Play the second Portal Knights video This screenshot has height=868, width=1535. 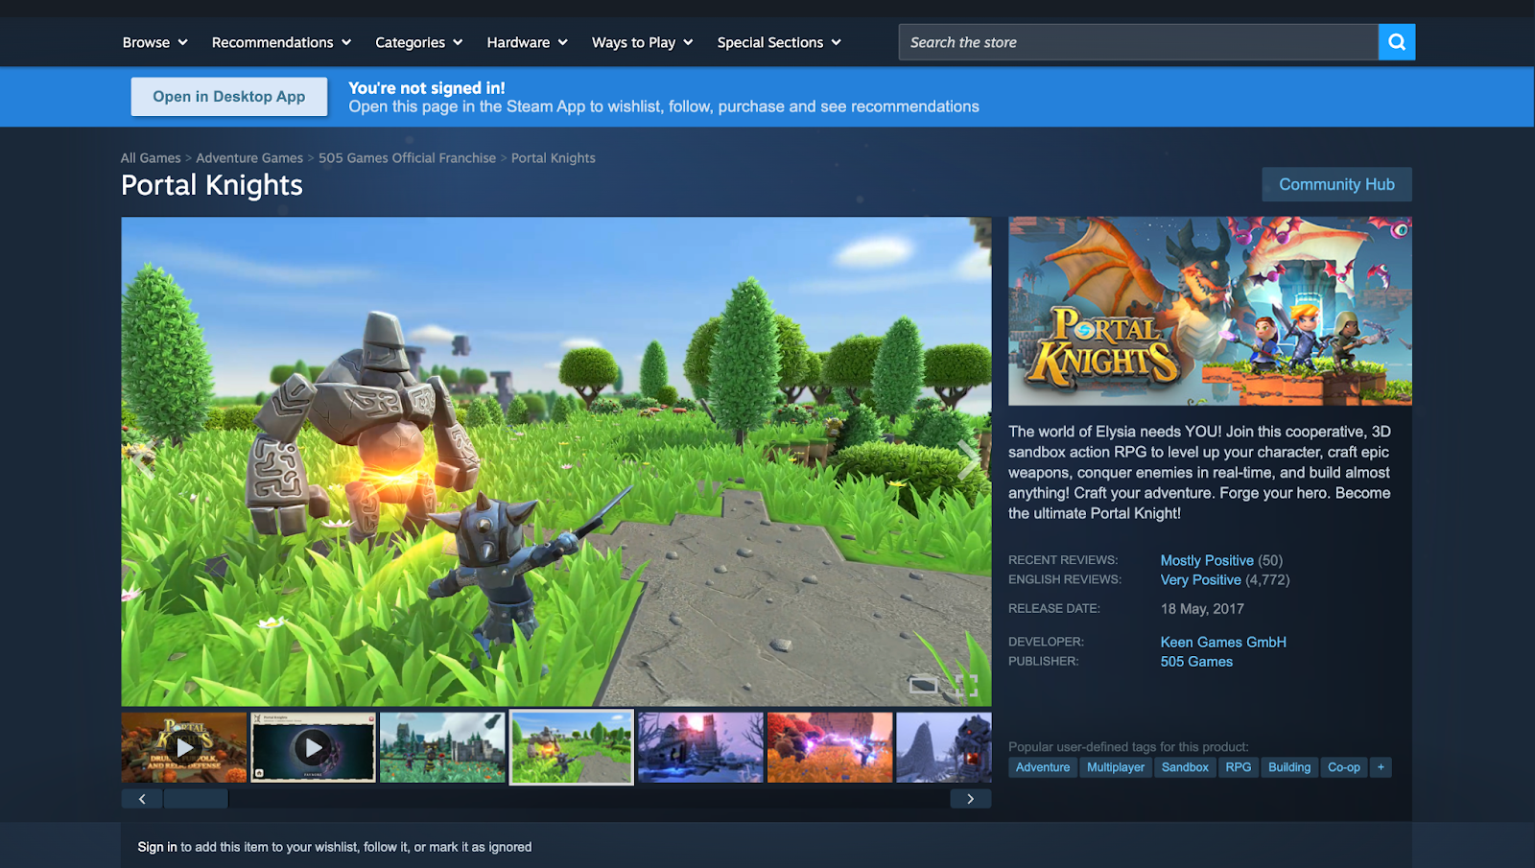[x=313, y=747]
